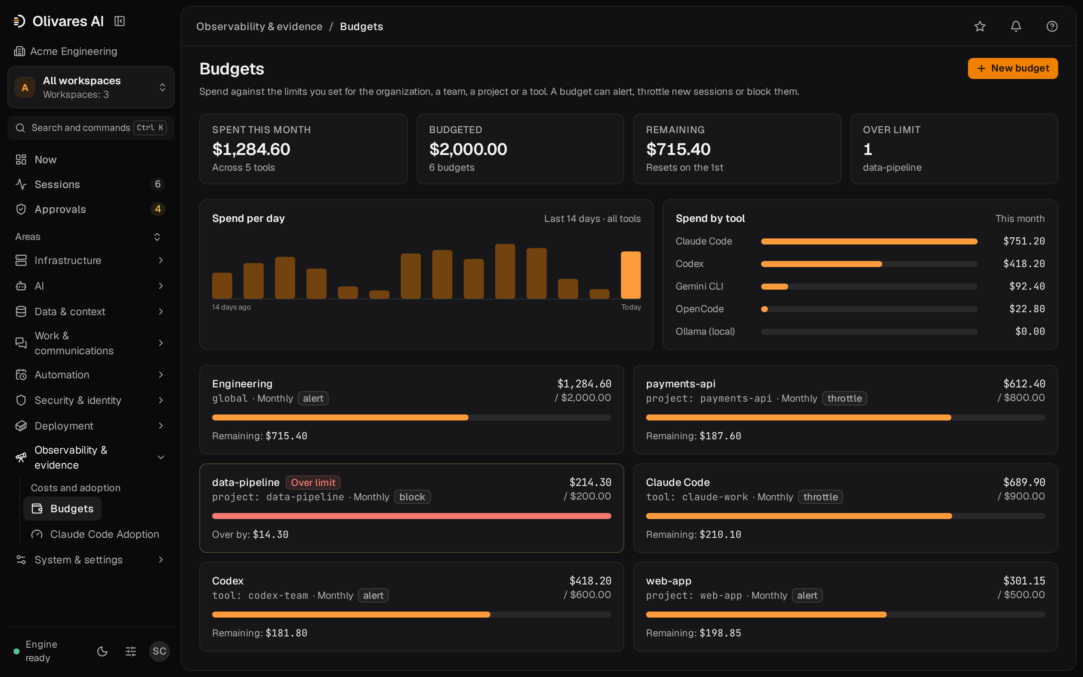Click the Engineering budget progress bar
The width and height of the screenshot is (1083, 677).
coord(411,417)
